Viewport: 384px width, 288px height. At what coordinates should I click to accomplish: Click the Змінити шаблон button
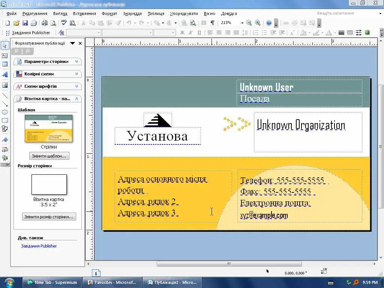coord(49,156)
